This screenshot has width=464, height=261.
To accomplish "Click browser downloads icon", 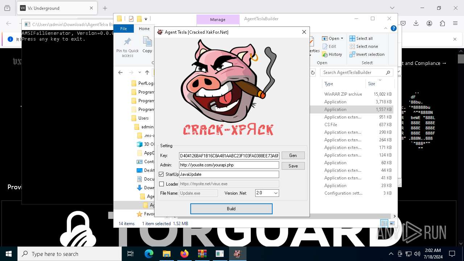I will click(416, 23).
